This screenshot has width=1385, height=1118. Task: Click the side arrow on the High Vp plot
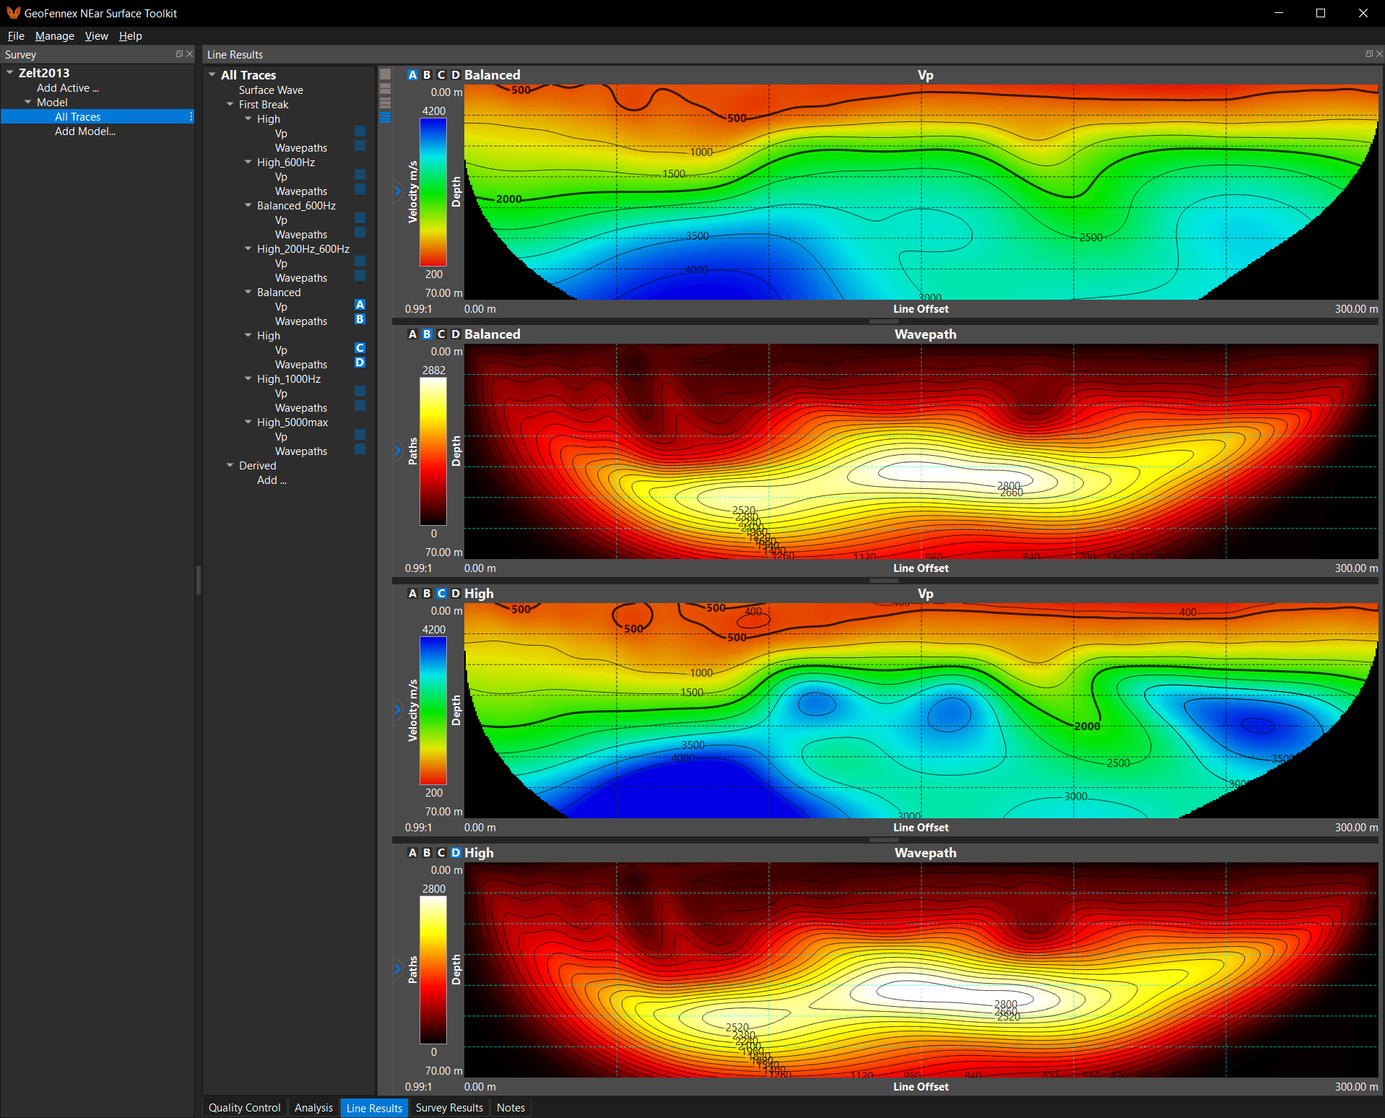pyautogui.click(x=398, y=710)
